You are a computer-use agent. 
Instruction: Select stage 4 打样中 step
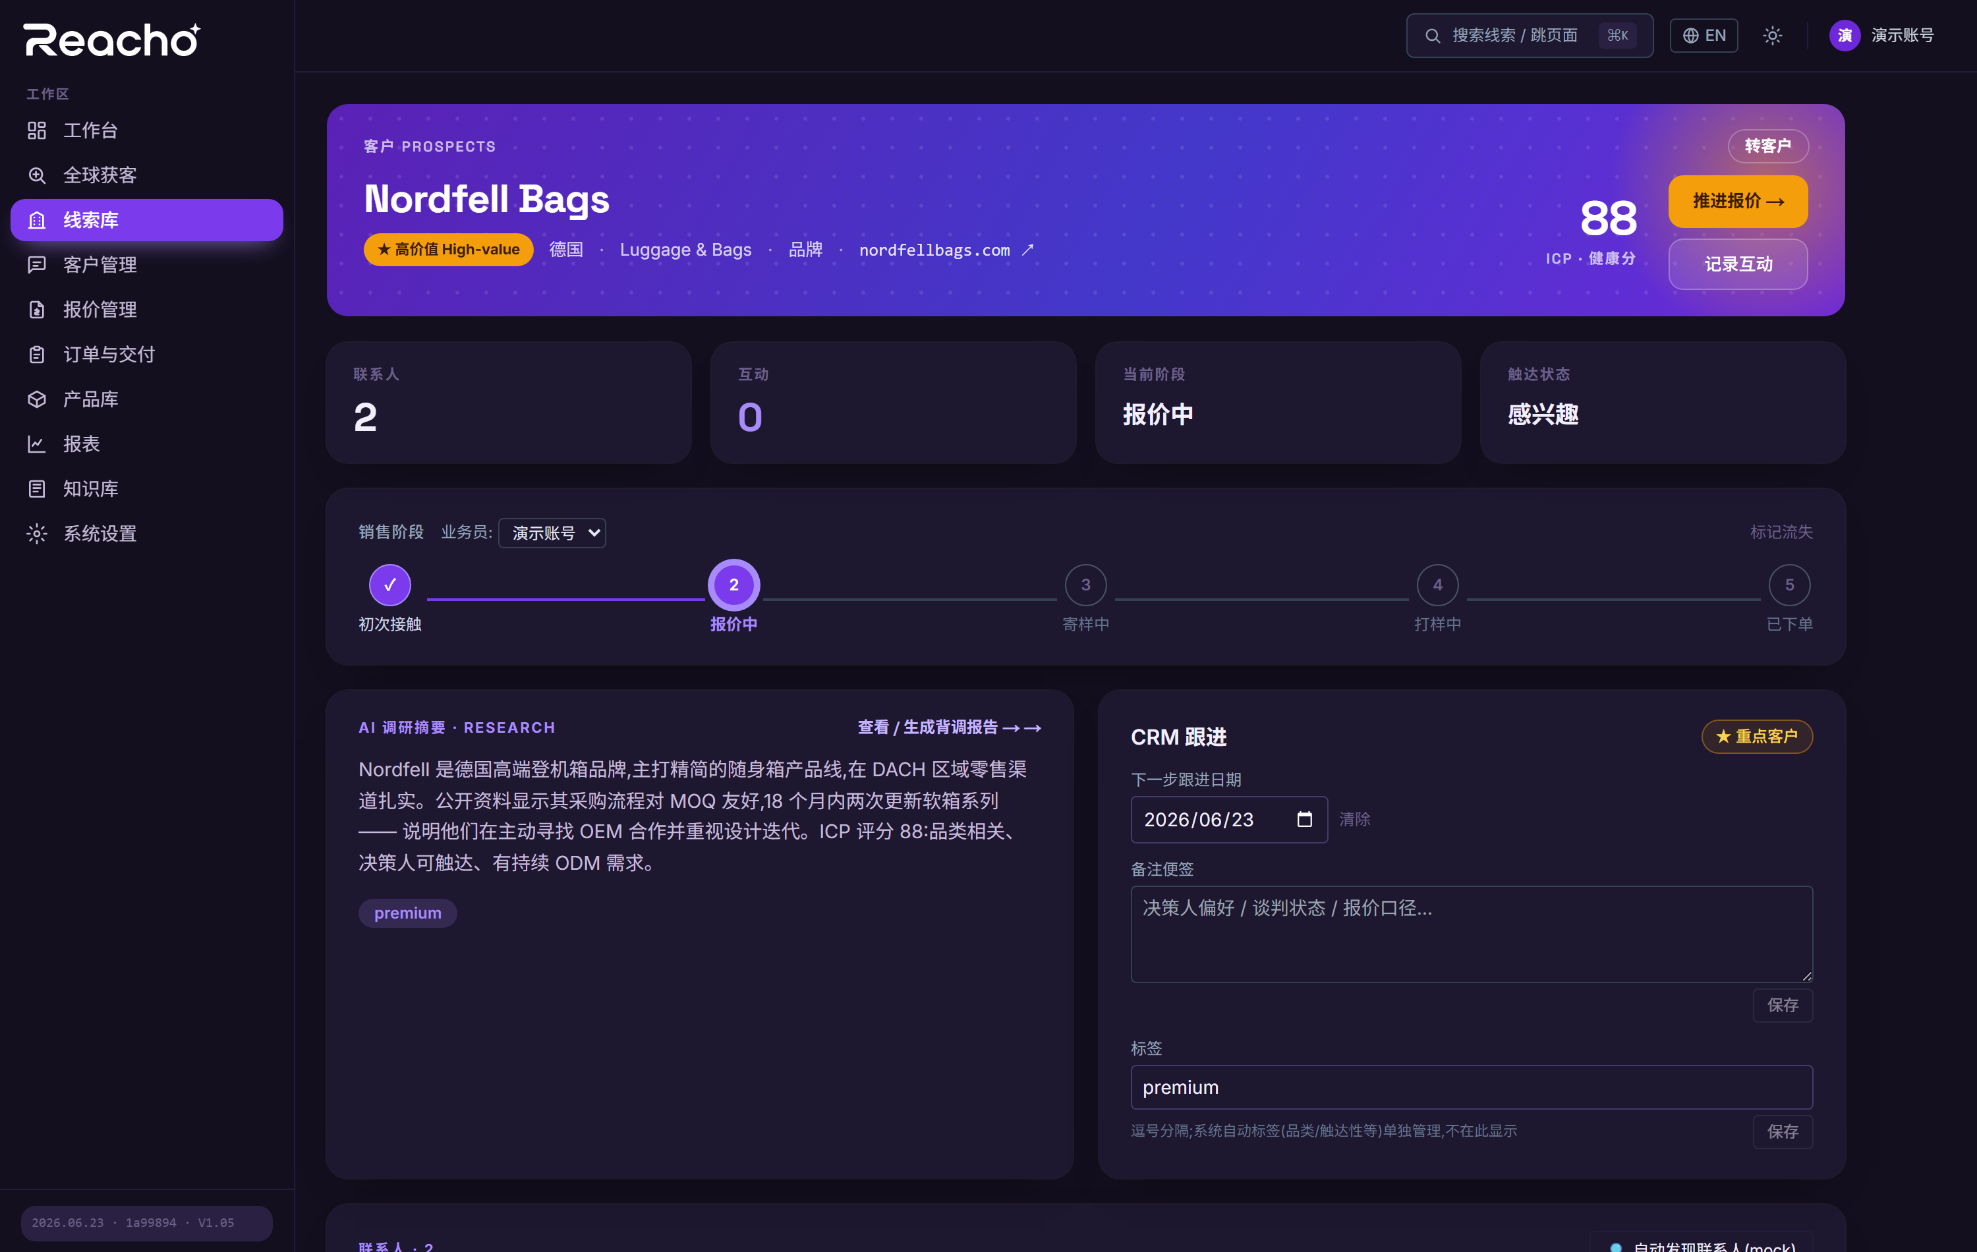pos(1437,584)
